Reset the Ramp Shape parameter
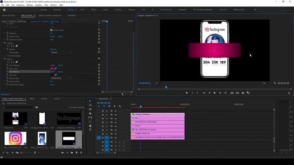The height and width of the screenshot is (165, 294). 99,78
